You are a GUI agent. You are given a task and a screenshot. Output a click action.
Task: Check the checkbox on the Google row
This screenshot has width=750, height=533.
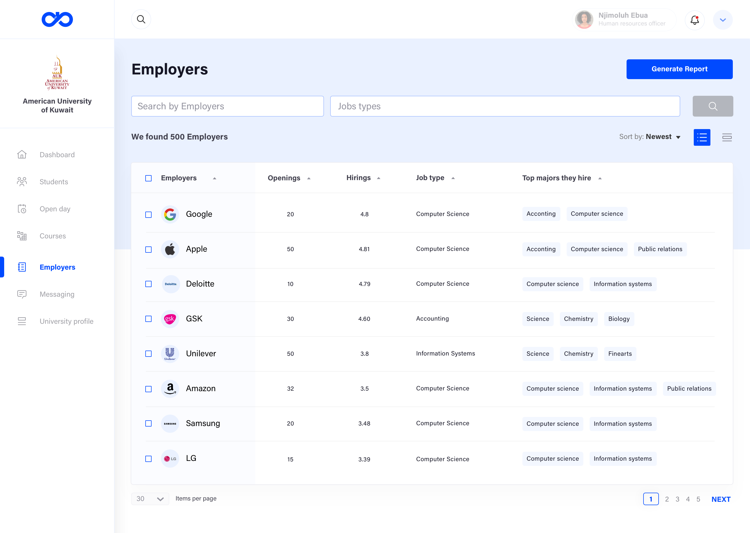(x=148, y=214)
